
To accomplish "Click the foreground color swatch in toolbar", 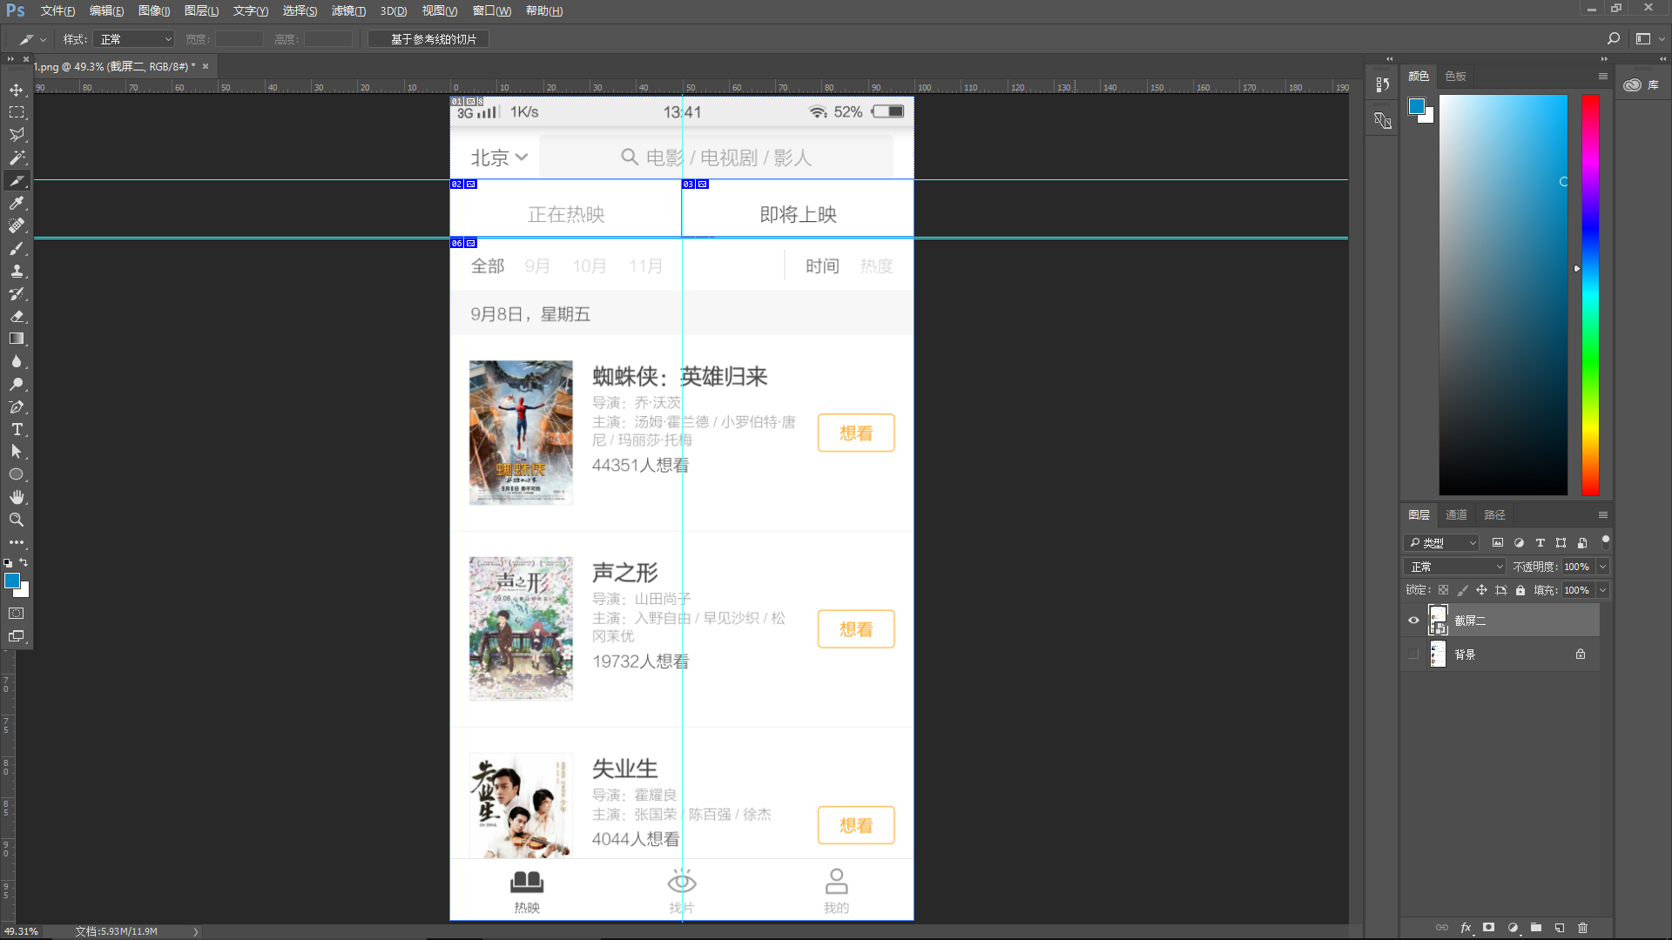I will click(x=12, y=581).
